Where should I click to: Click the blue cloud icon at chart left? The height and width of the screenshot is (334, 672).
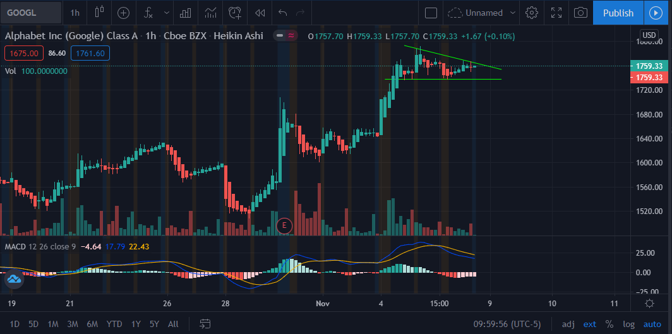coord(14,279)
